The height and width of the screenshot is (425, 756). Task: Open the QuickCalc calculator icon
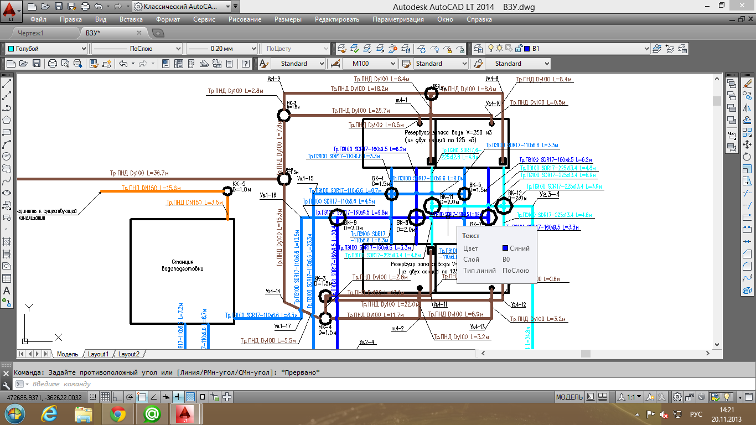point(229,64)
